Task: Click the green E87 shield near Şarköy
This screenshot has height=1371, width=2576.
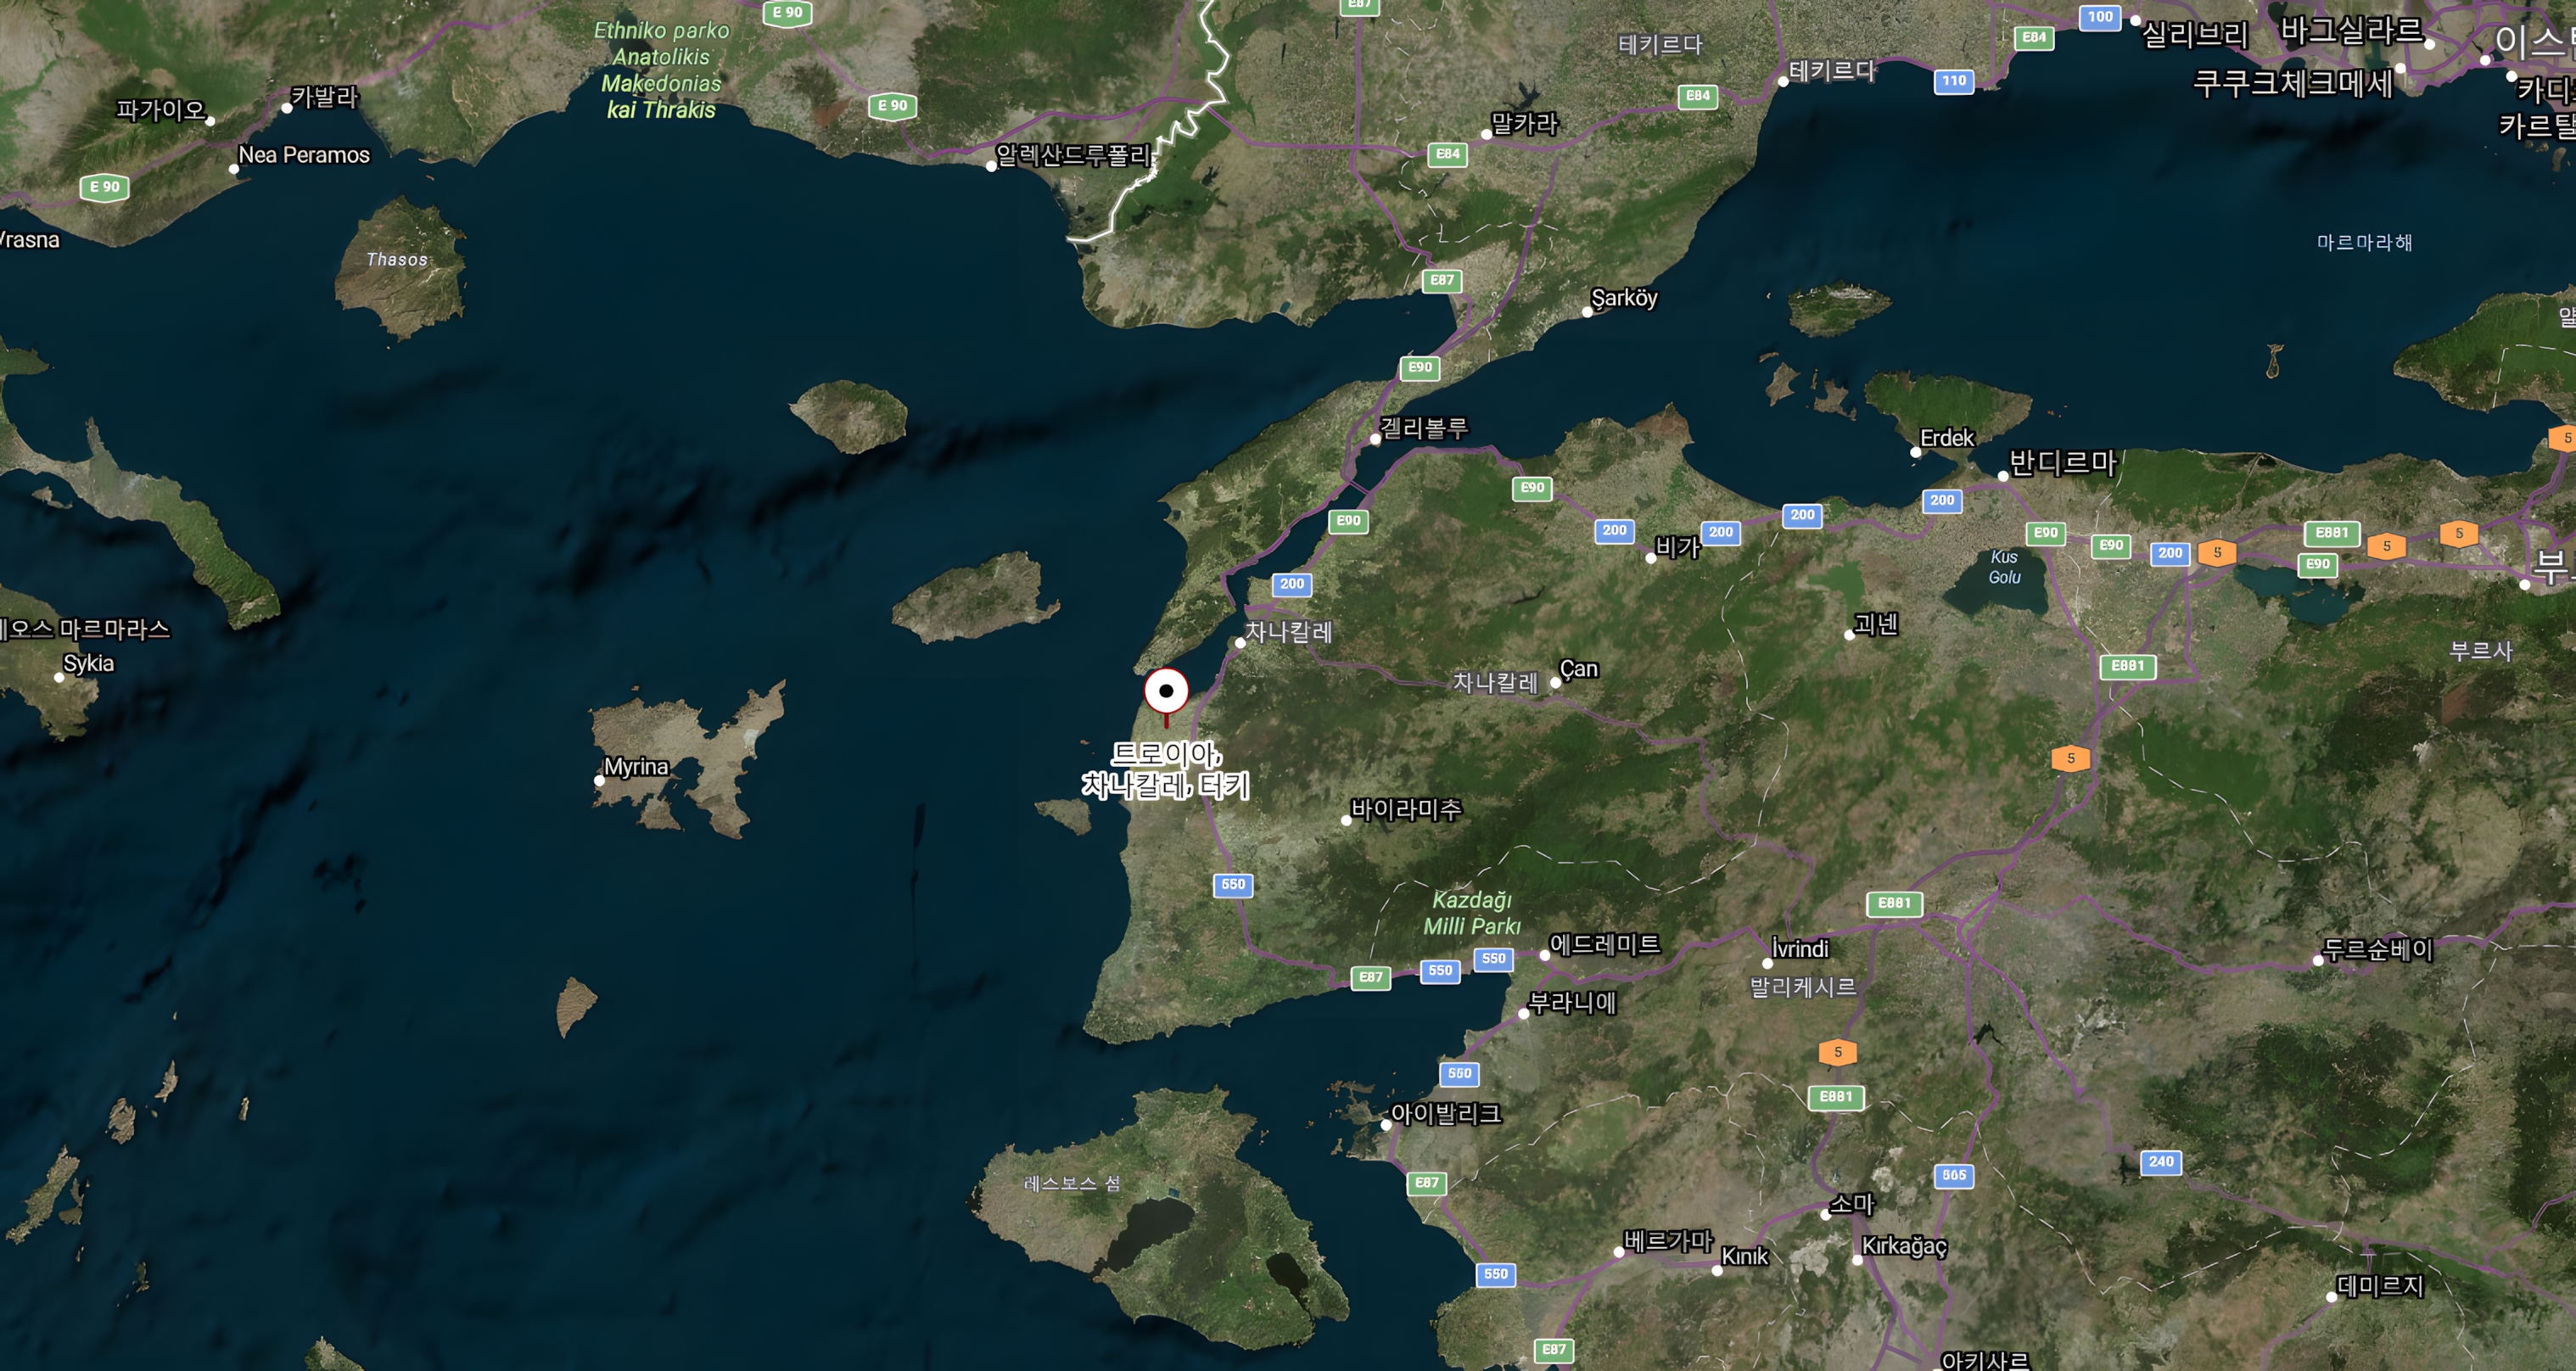Action: tap(1441, 281)
